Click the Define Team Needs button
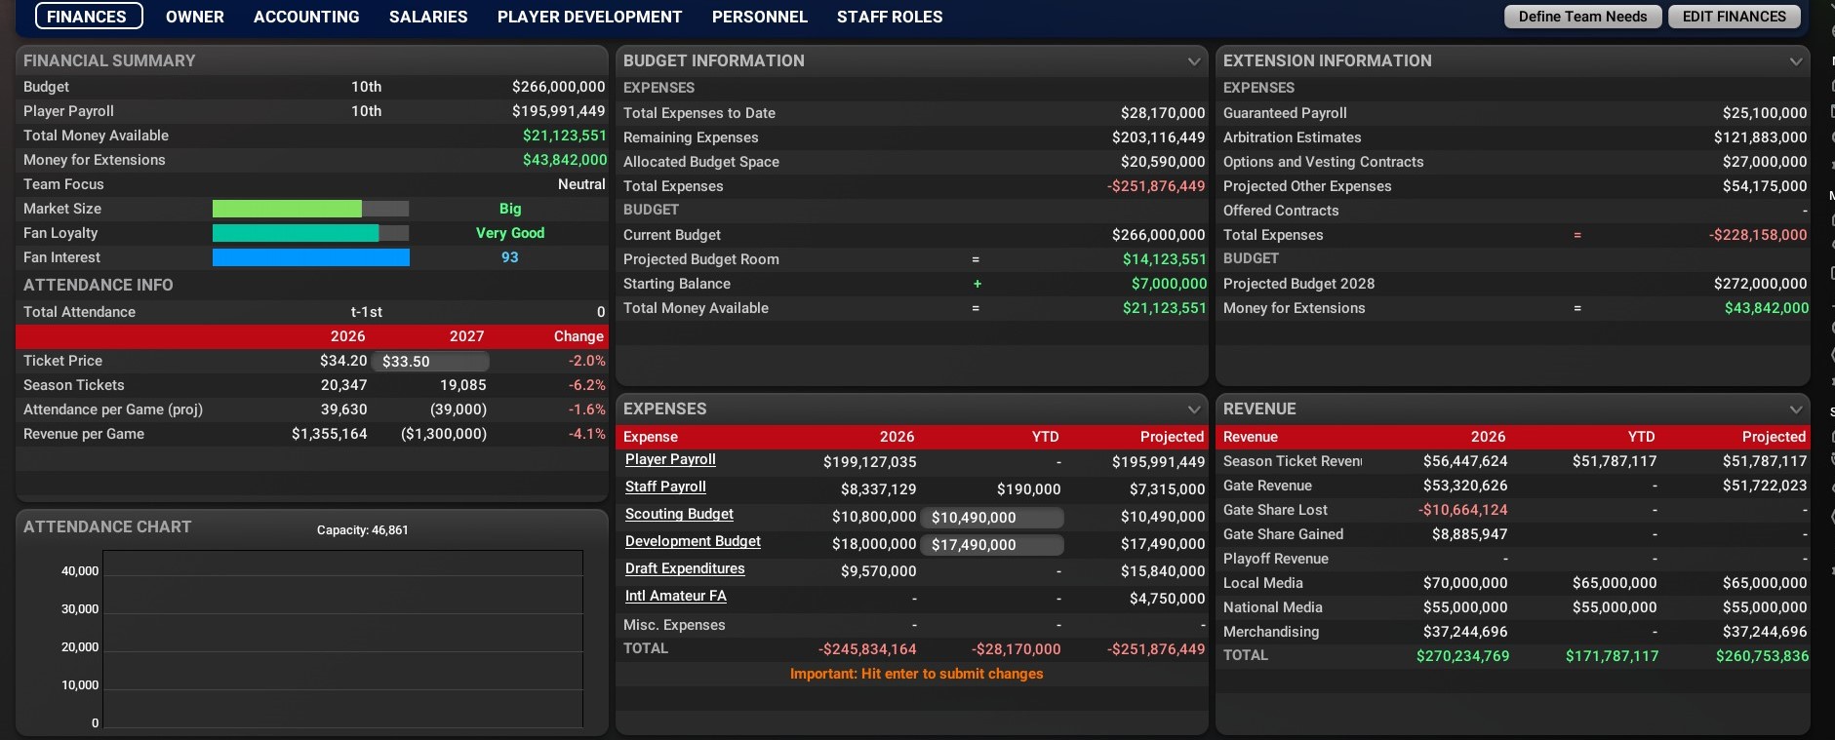This screenshot has width=1835, height=740. 1582,17
